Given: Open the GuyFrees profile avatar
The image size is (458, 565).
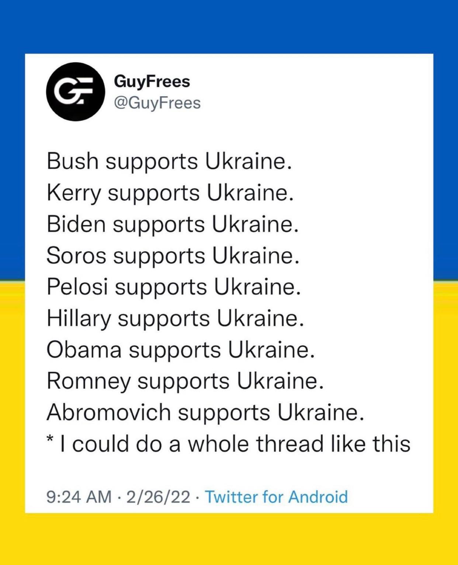Looking at the screenshot, I should 75,91.
